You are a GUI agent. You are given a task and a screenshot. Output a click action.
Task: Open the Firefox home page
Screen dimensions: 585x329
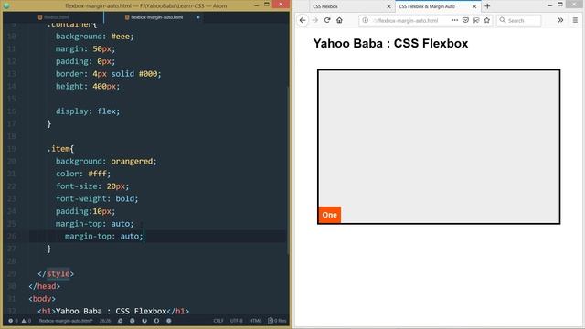(339, 20)
